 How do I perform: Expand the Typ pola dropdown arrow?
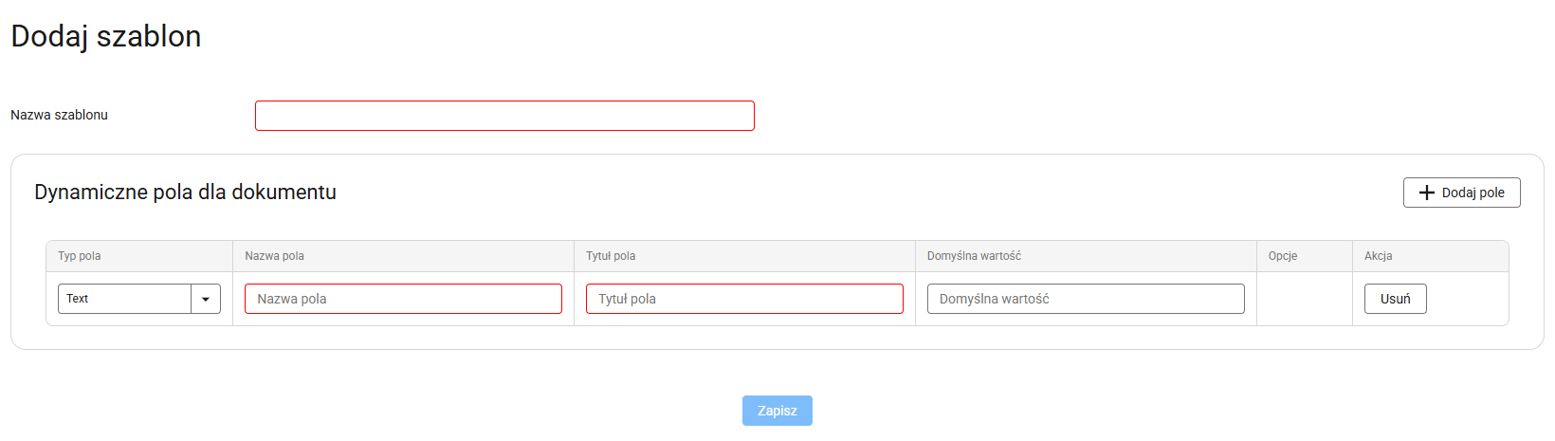[x=206, y=299]
